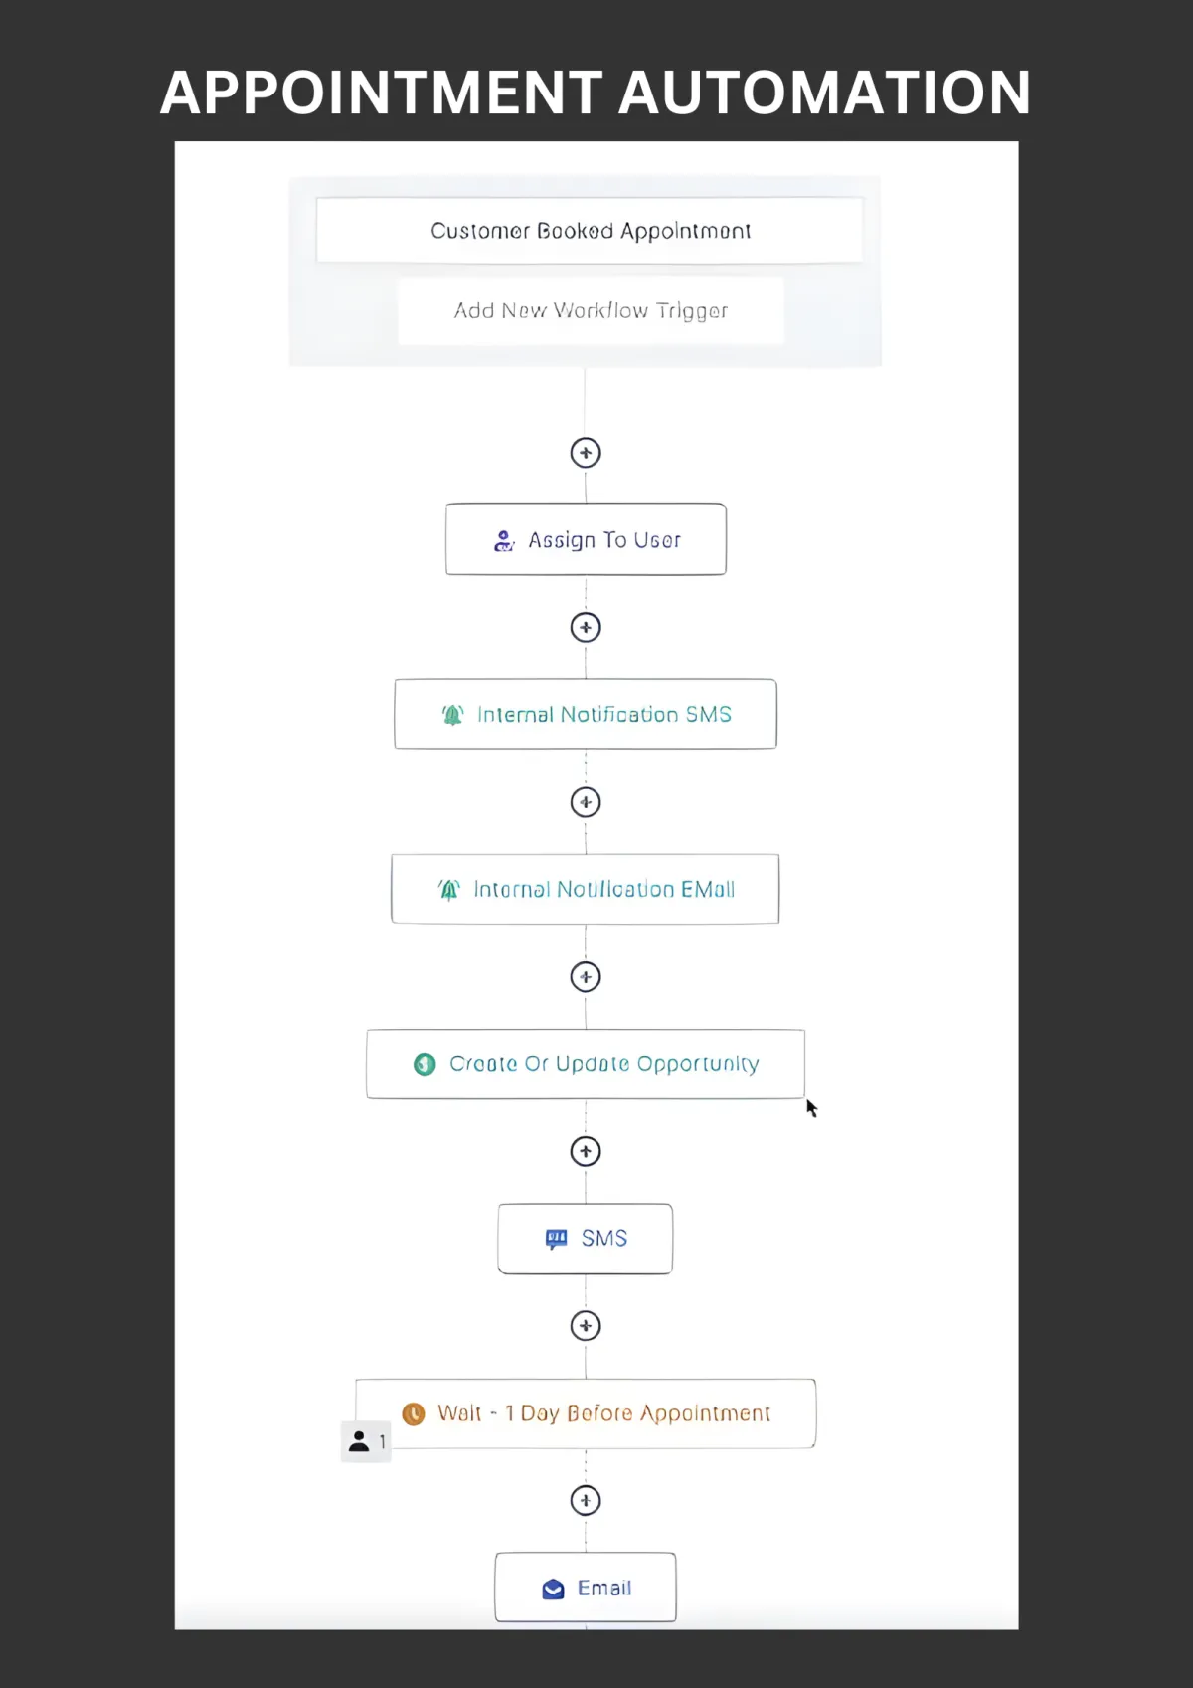Add step using plus below Assign To User
Image resolution: width=1193 pixels, height=1688 pixels.
click(586, 628)
